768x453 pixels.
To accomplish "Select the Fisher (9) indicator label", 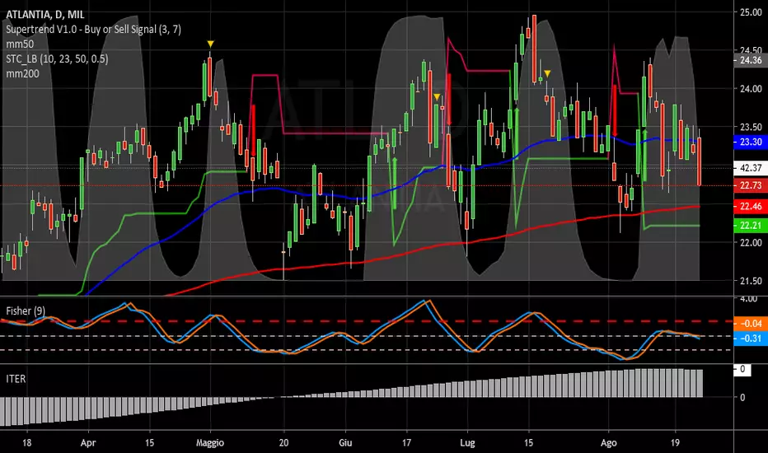I will 26,311.
